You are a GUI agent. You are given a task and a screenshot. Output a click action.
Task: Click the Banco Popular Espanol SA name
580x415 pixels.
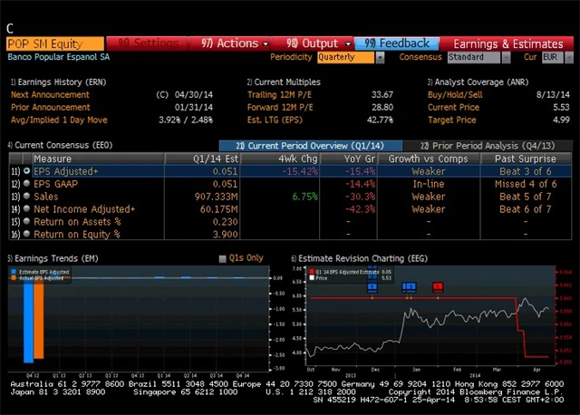pos(58,57)
